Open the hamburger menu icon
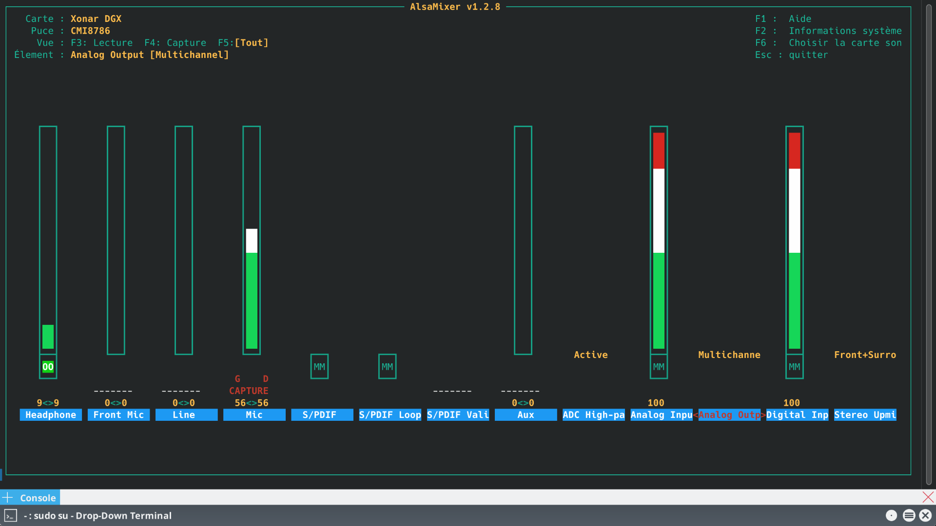Viewport: 936px width, 526px height. (909, 515)
